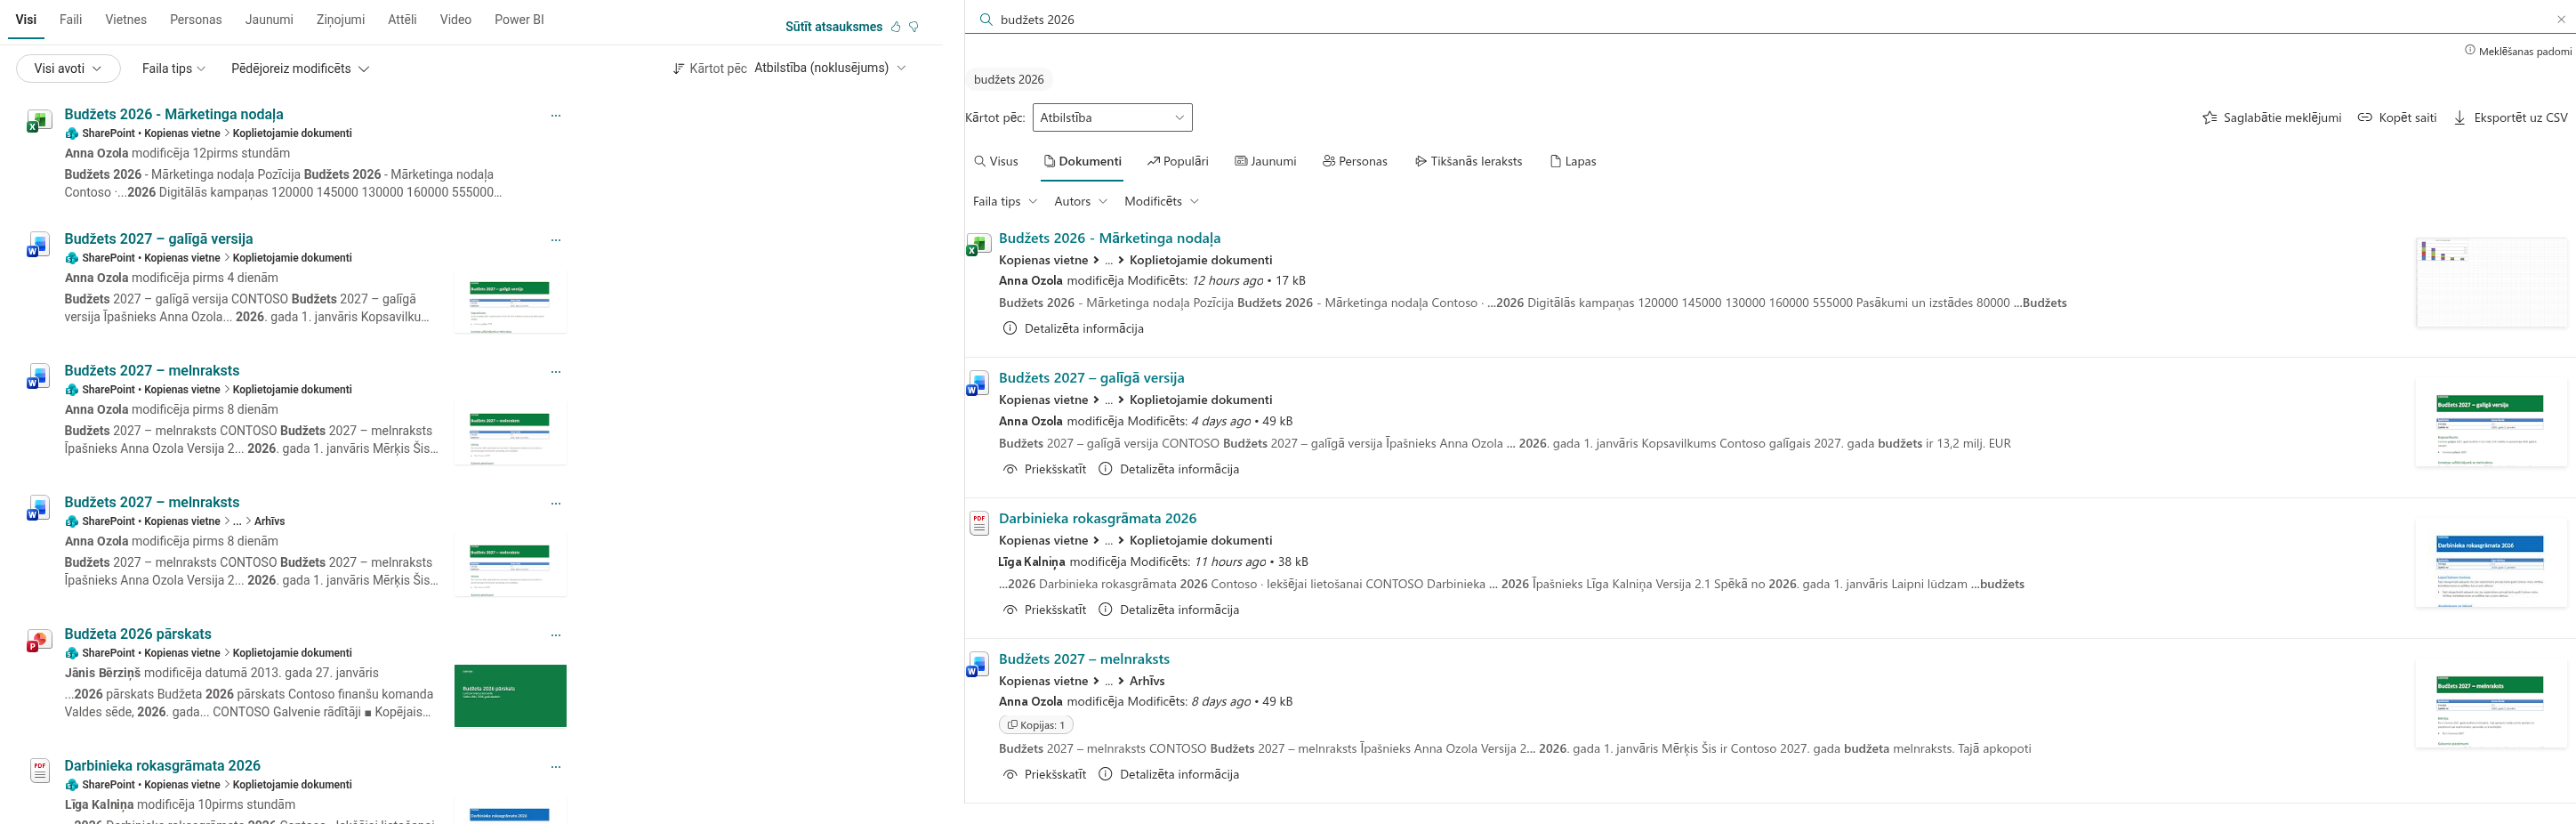Click the search magnifier icon
The height and width of the screenshot is (824, 2576).
[986, 19]
